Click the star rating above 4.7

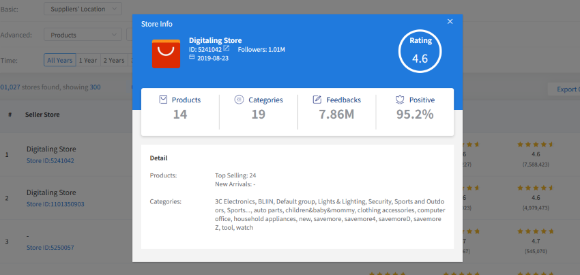pyautogui.click(x=535, y=231)
